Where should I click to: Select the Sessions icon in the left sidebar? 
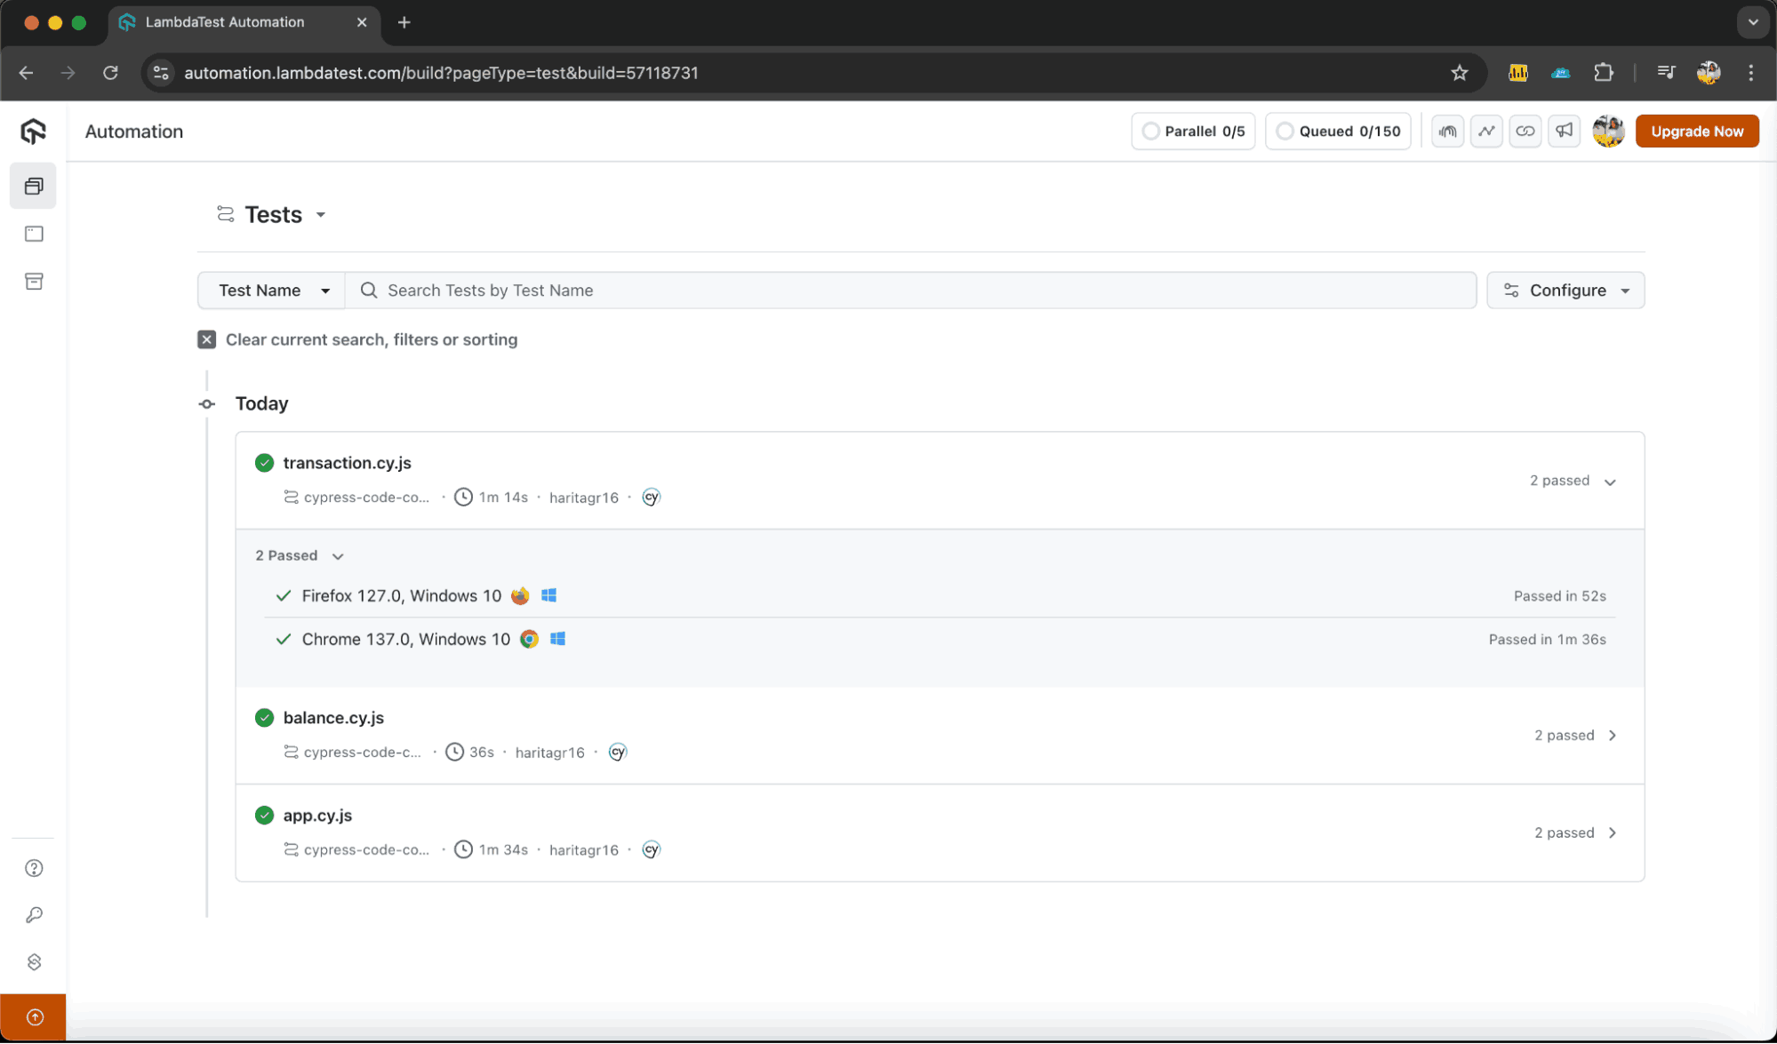(x=33, y=234)
